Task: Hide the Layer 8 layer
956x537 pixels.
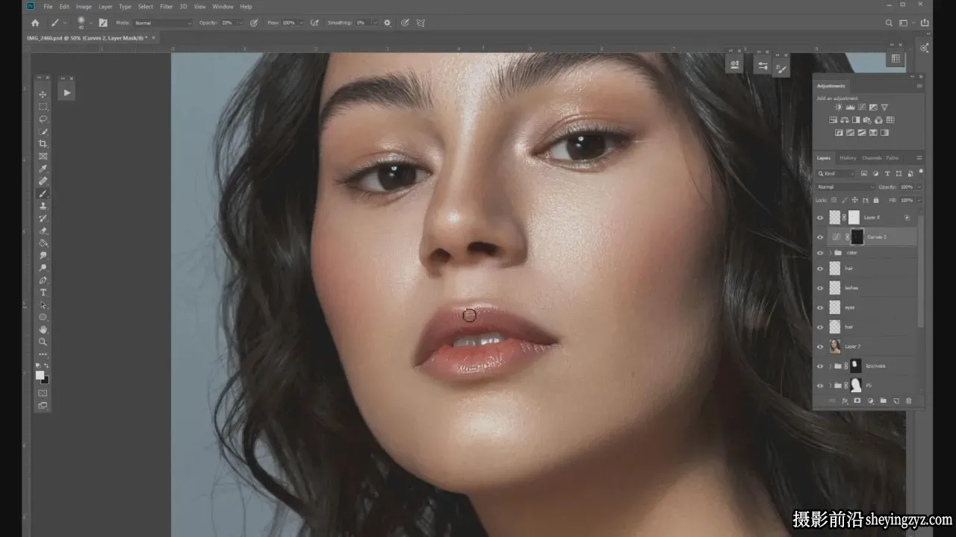Action: [820, 218]
